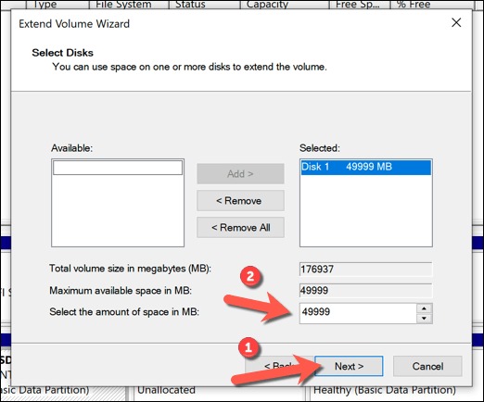Click the empty Available disks list
This screenshot has width=484, height=402.
pos(118,203)
